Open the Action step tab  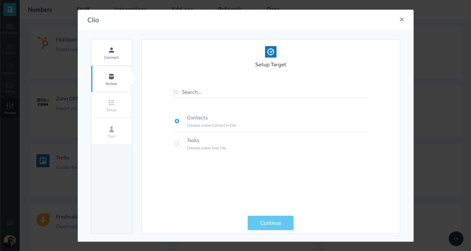pyautogui.click(x=112, y=79)
